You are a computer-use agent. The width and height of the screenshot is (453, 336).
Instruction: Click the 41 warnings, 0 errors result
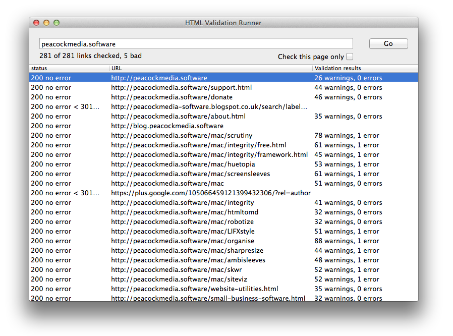click(x=348, y=202)
